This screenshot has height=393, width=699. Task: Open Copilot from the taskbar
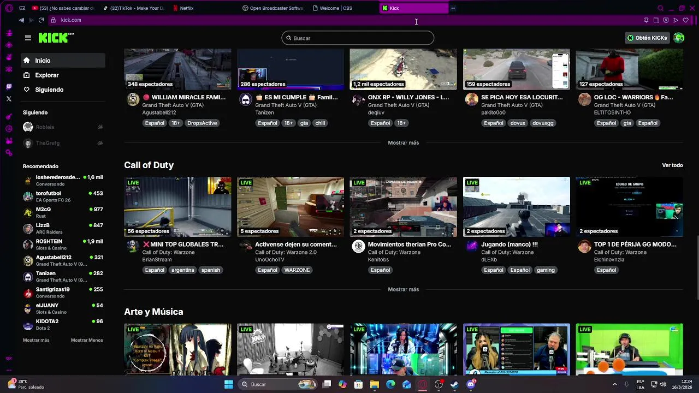point(342,384)
